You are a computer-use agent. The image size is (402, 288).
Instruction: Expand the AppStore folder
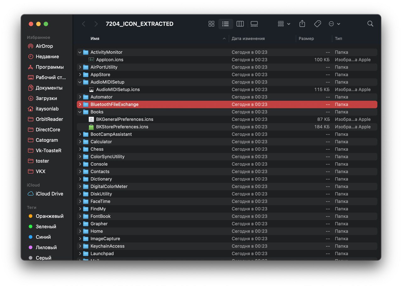tap(80, 75)
